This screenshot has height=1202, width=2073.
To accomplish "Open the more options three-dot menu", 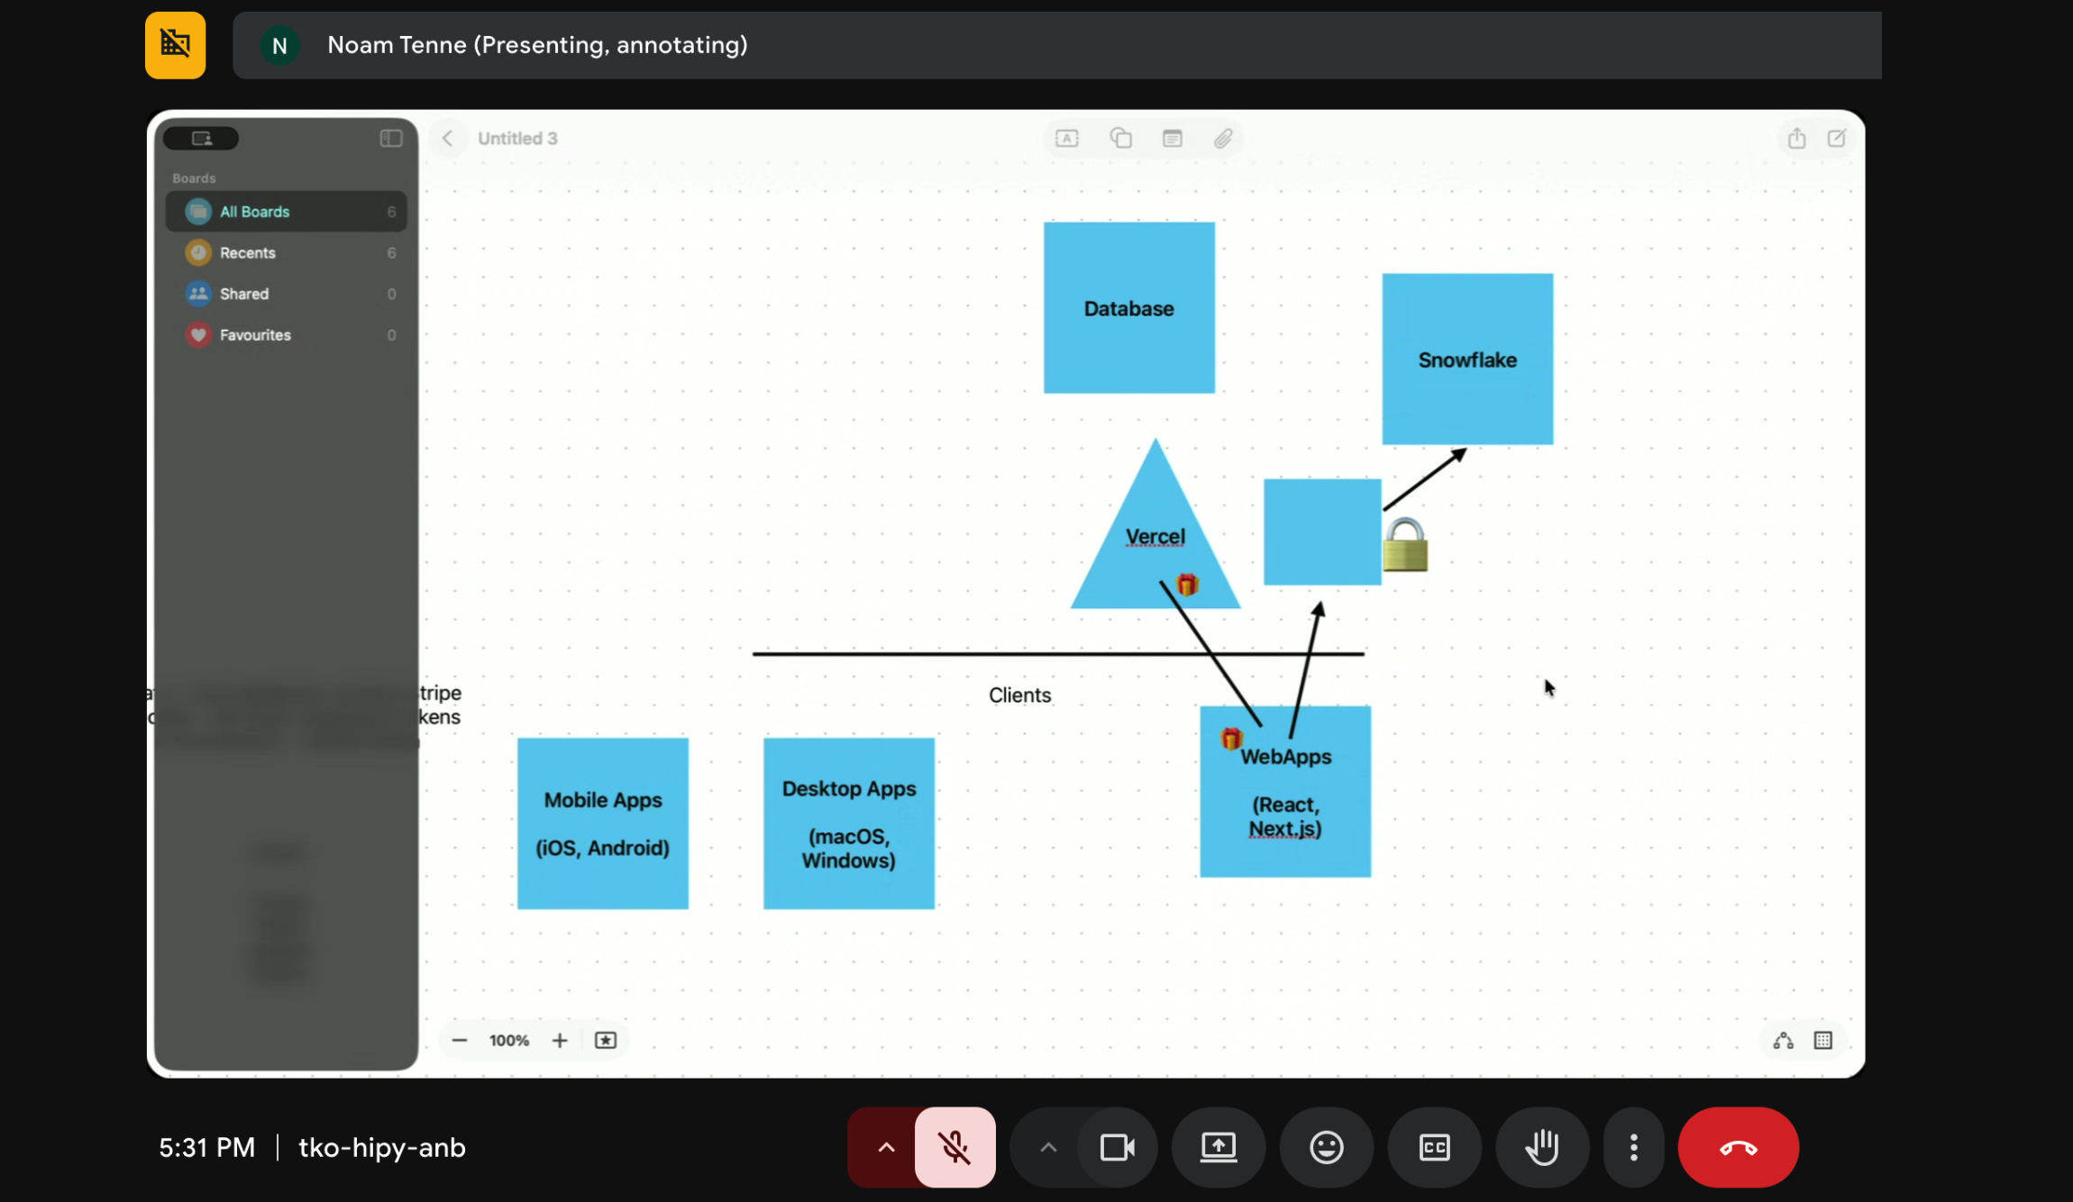I will (1634, 1148).
